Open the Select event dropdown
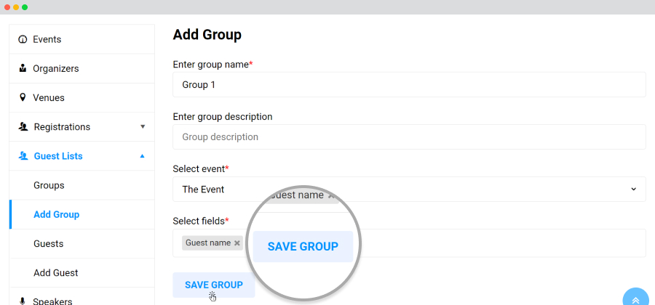This screenshot has width=655, height=305. (x=409, y=189)
